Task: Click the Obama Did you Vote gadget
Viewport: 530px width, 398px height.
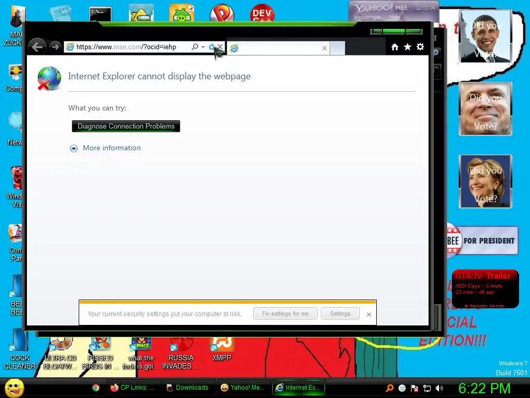Action: pyautogui.click(x=485, y=36)
